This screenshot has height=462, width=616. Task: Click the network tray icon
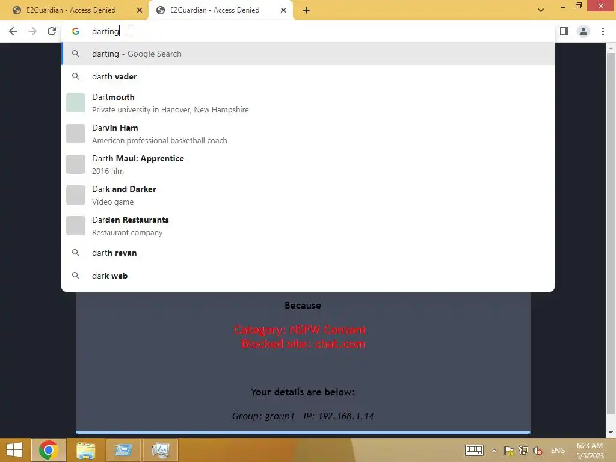click(523, 451)
